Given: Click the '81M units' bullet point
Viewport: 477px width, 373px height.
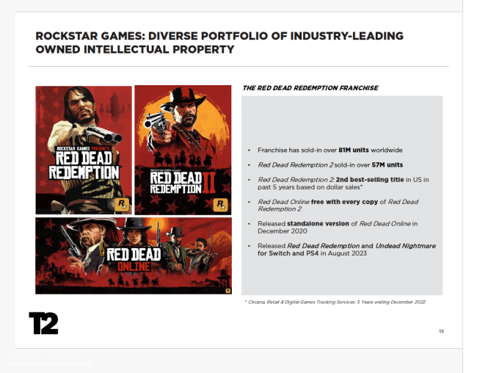Looking at the screenshot, I should pos(330,150).
